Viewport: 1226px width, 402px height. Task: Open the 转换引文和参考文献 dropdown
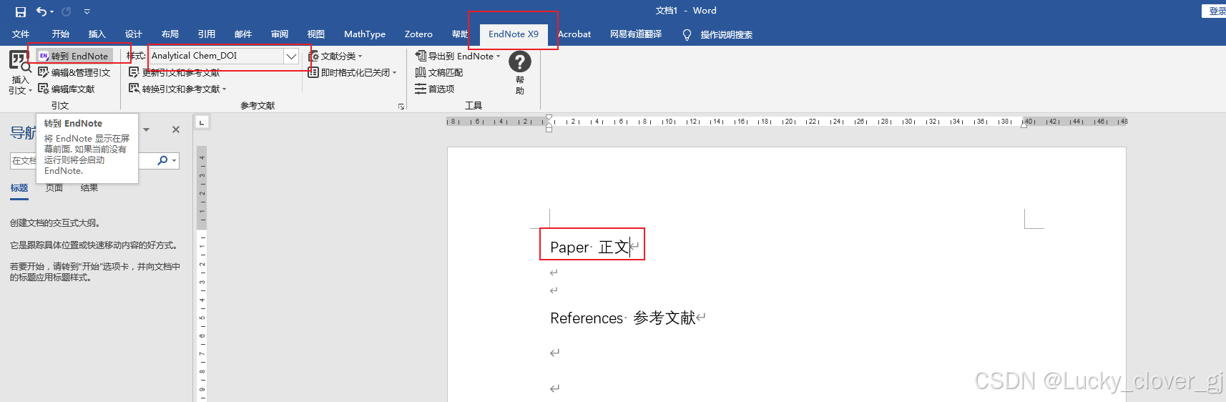177,89
